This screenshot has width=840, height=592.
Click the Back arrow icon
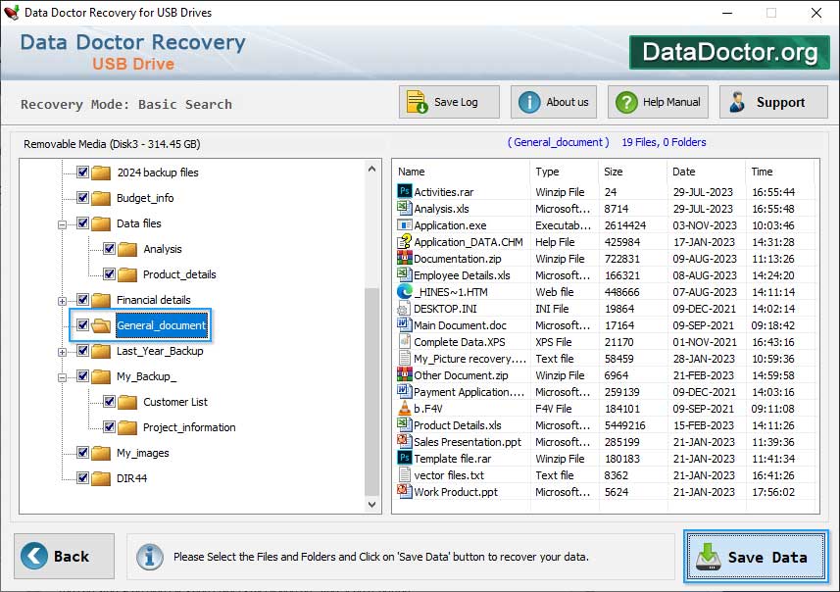pos(34,556)
